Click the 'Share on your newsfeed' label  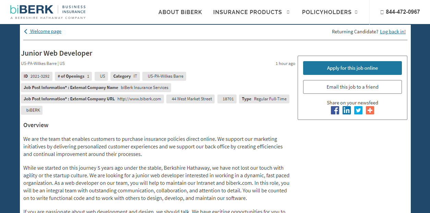click(353, 103)
